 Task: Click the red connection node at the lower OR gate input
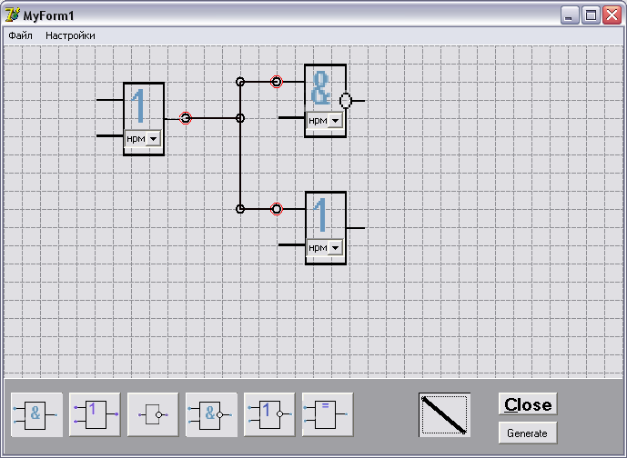(277, 209)
